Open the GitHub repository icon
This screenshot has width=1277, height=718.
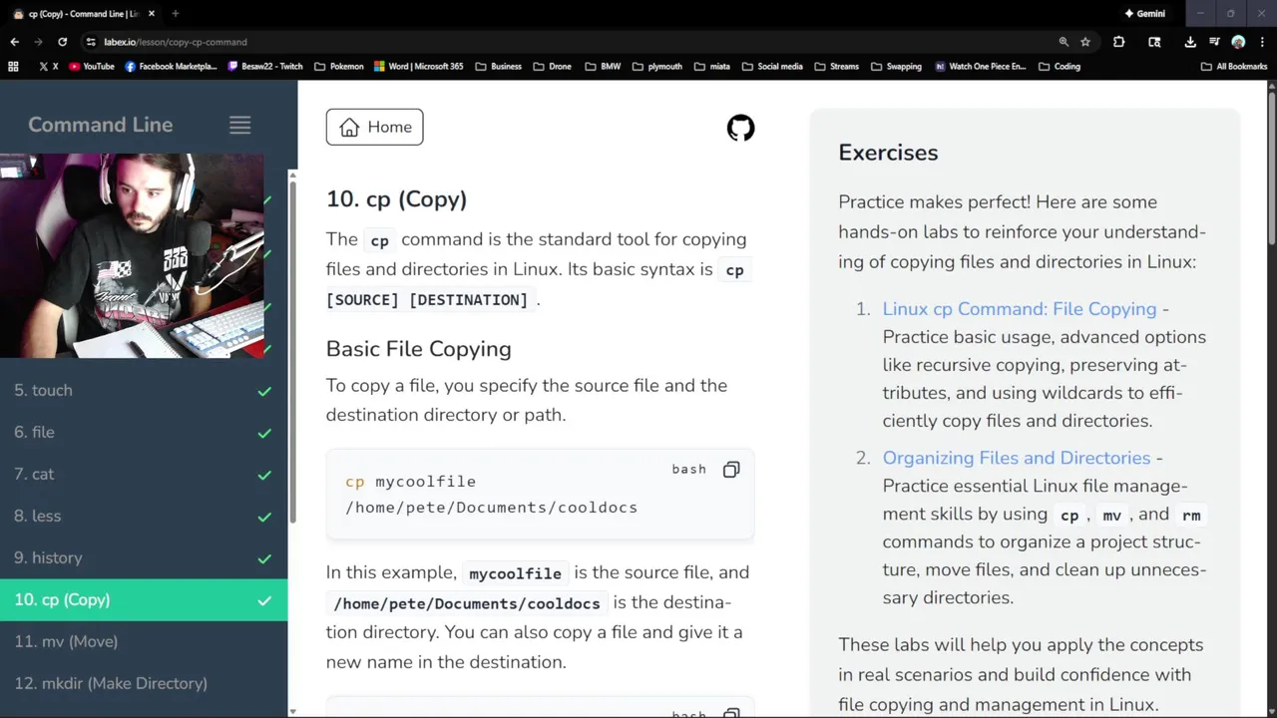click(x=740, y=128)
